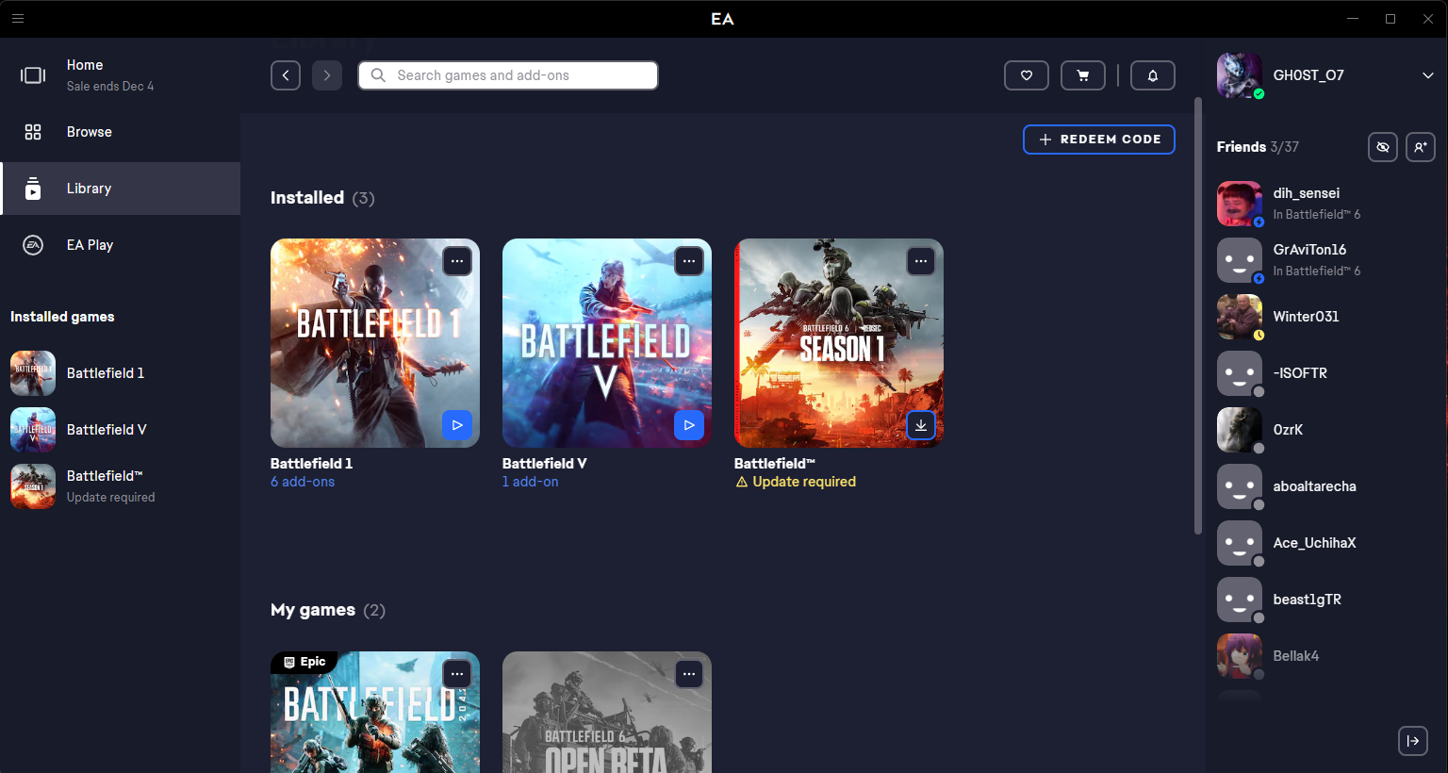Click the Update required warning under Battlefield™
Image resolution: width=1448 pixels, height=773 pixels.
tap(796, 482)
